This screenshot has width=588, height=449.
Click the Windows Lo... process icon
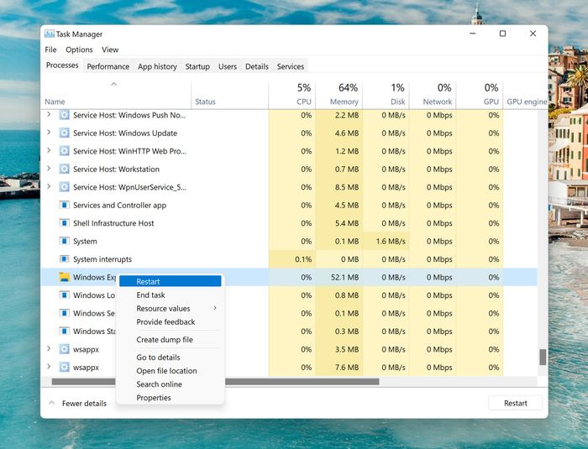tap(65, 295)
